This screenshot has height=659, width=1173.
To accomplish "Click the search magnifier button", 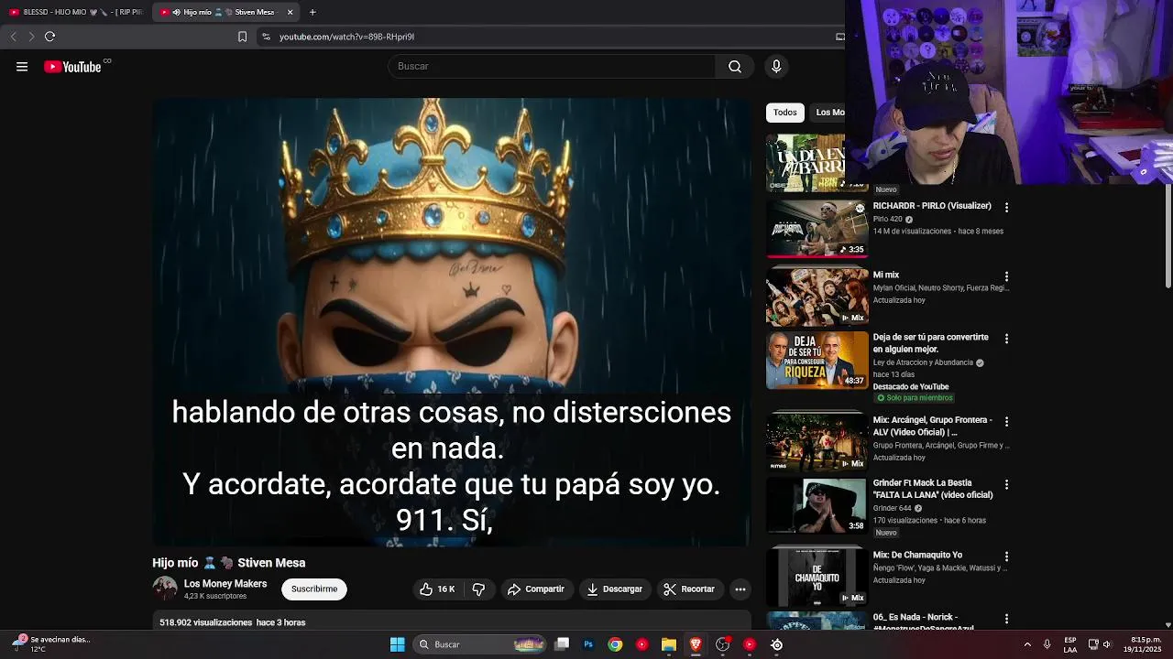I will pos(735,66).
